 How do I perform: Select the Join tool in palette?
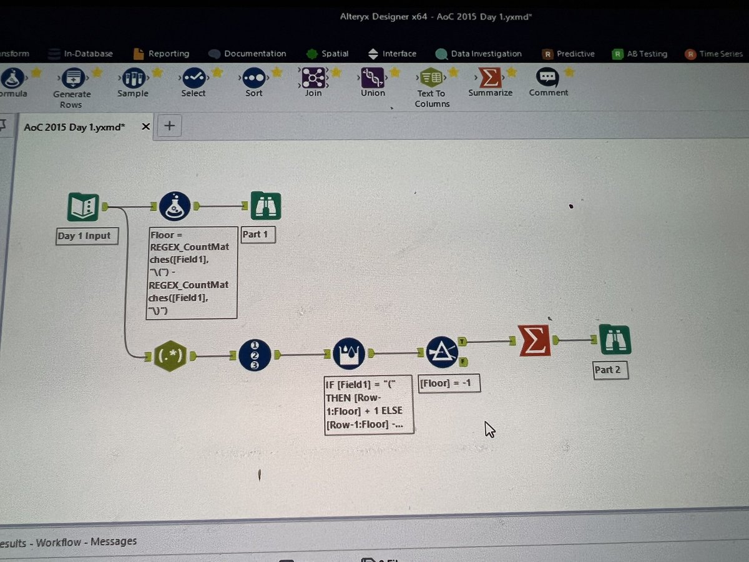[x=313, y=83]
